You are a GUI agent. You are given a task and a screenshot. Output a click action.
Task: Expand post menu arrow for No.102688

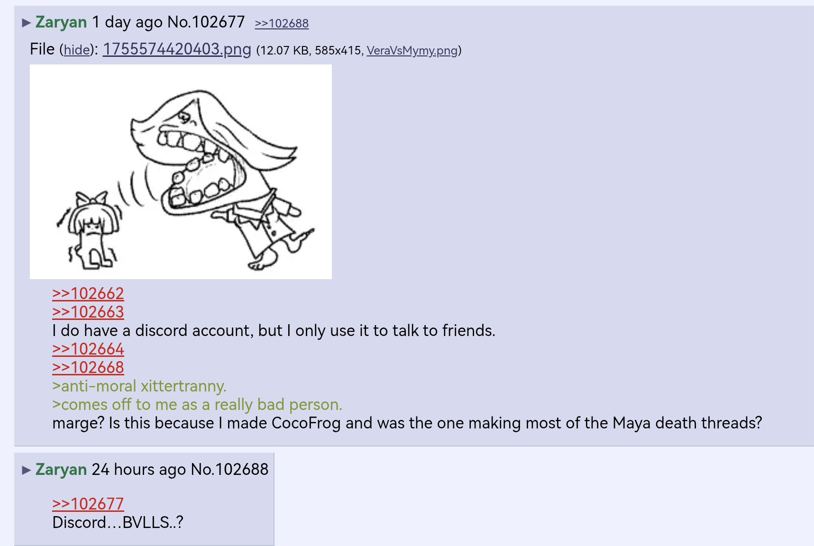point(27,470)
